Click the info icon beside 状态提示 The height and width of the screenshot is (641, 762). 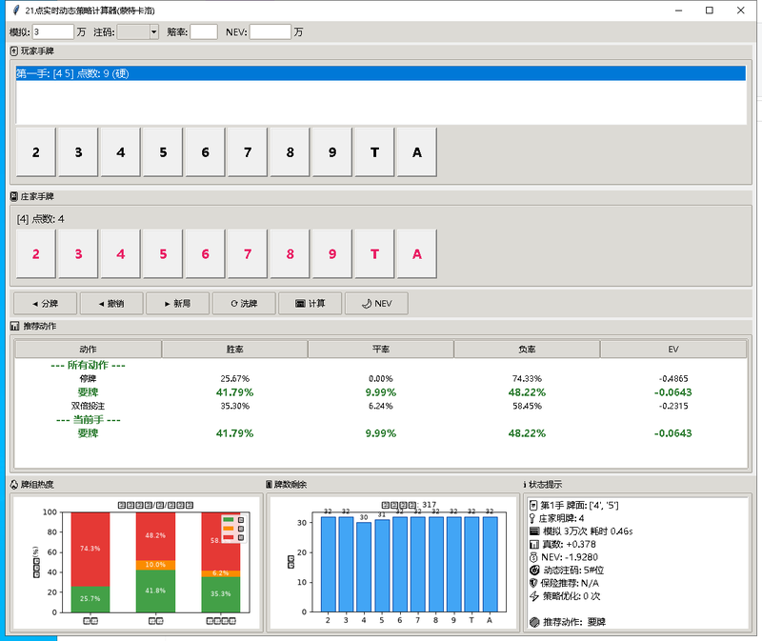click(x=525, y=485)
